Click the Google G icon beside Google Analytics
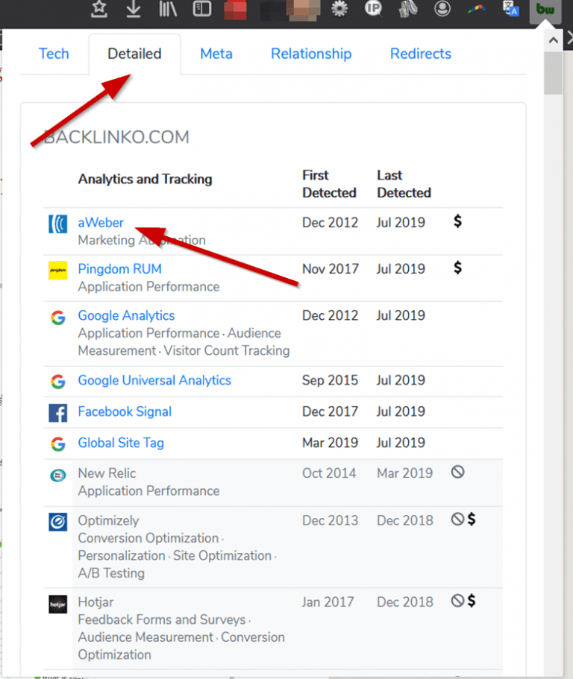The image size is (573, 679). (x=58, y=316)
